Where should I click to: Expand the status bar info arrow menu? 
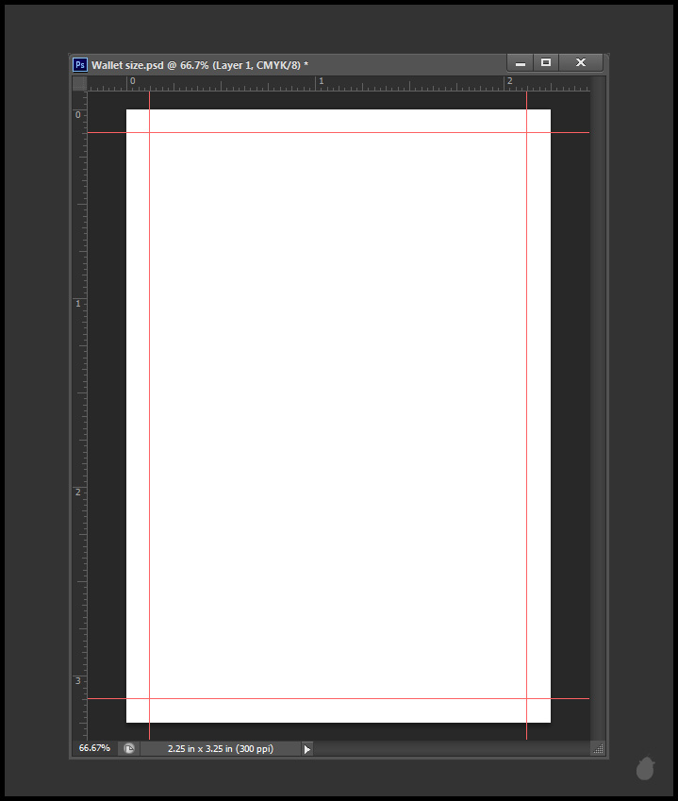click(306, 749)
